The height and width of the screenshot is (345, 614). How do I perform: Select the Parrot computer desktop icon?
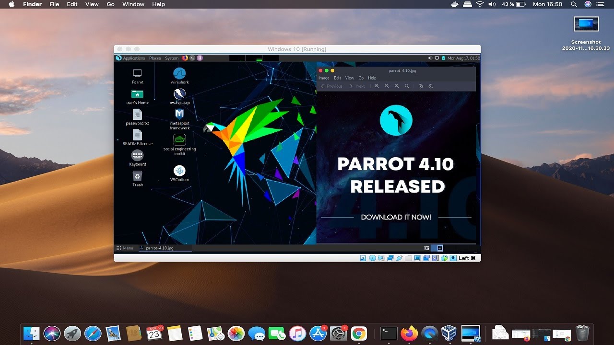click(x=138, y=73)
